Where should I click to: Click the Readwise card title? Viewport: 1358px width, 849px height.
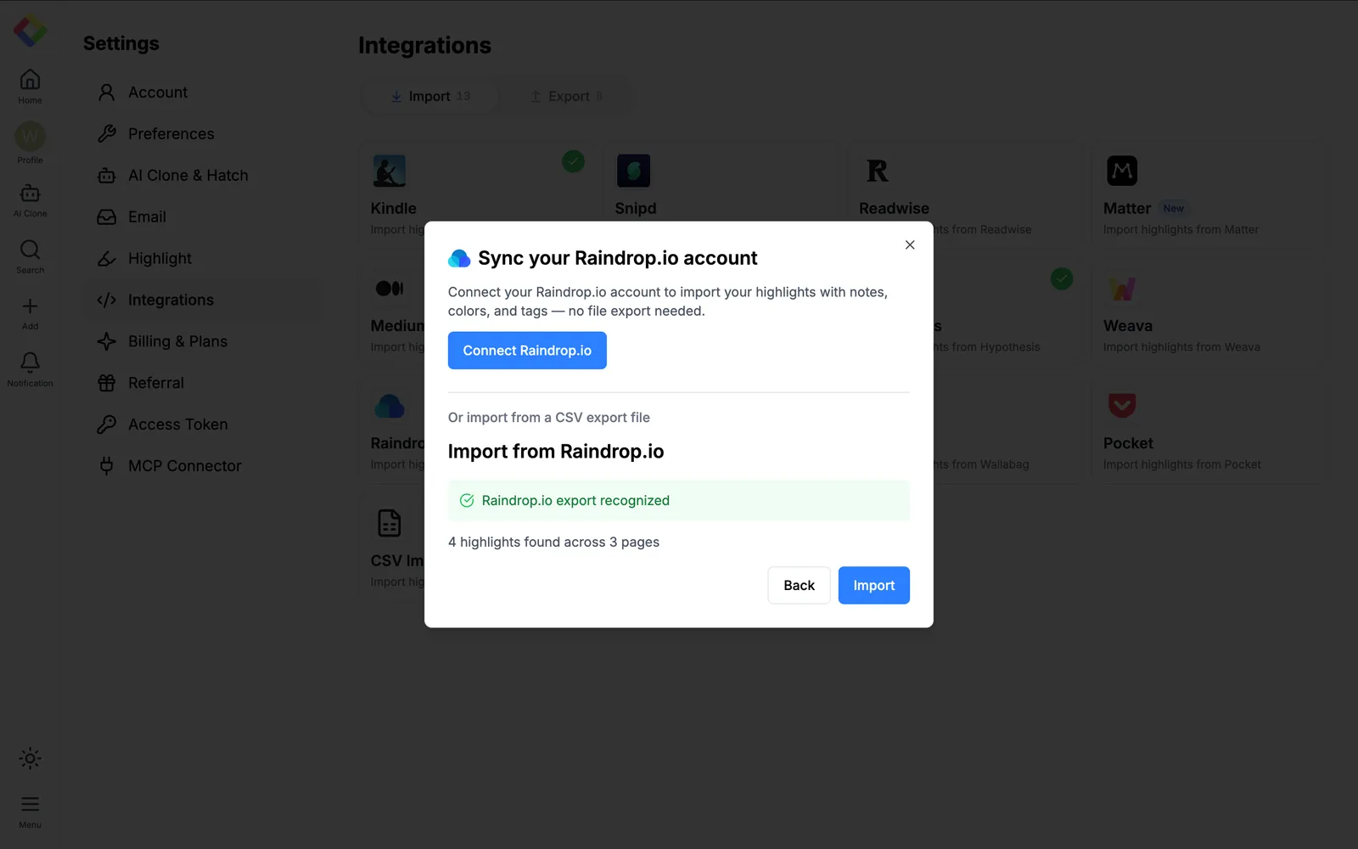[x=894, y=209]
